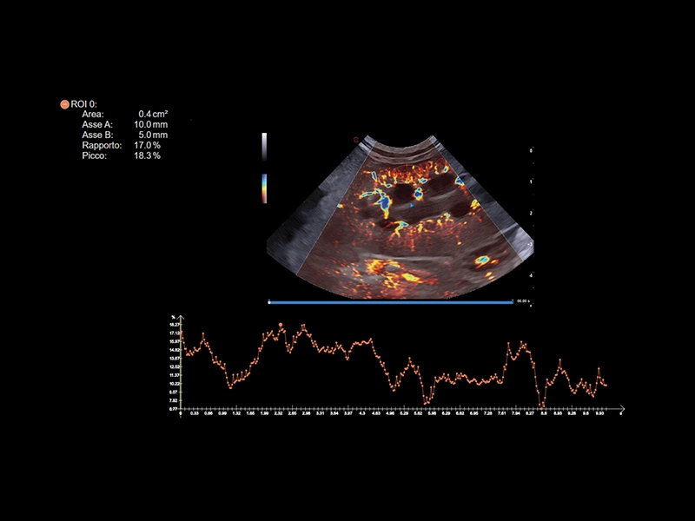Click the 4.63 tick on time axis
The width and height of the screenshot is (695, 521).
coord(375,414)
